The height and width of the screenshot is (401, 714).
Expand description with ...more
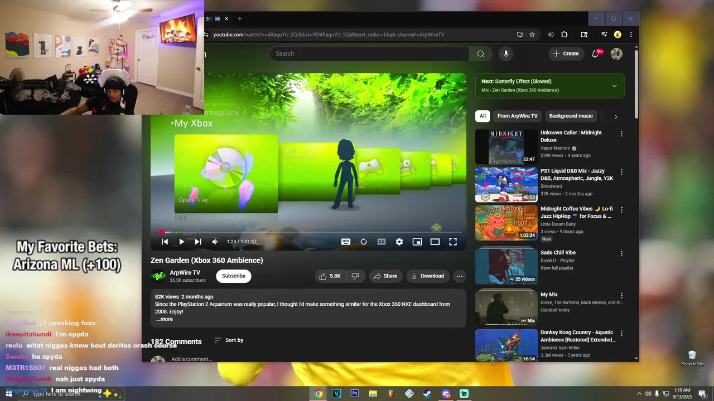(165, 319)
